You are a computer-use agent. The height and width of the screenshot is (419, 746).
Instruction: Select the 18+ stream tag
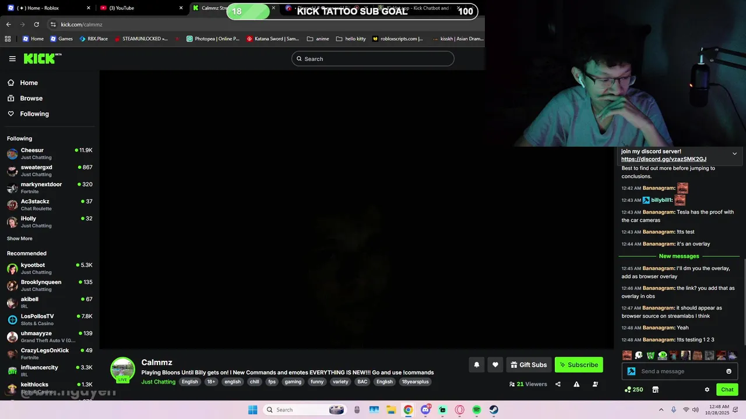(x=211, y=382)
